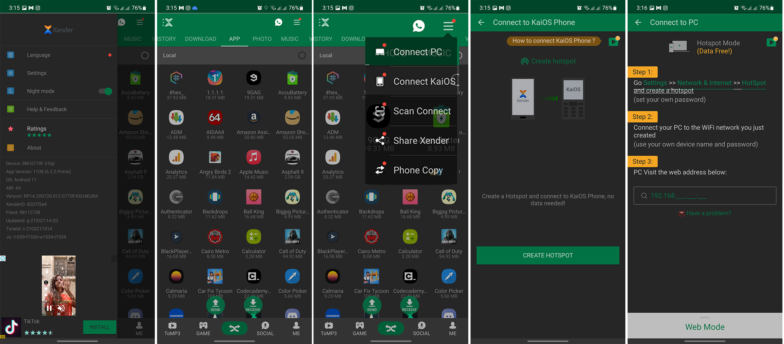Open the Network & Internet link

pyautogui.click(x=704, y=83)
